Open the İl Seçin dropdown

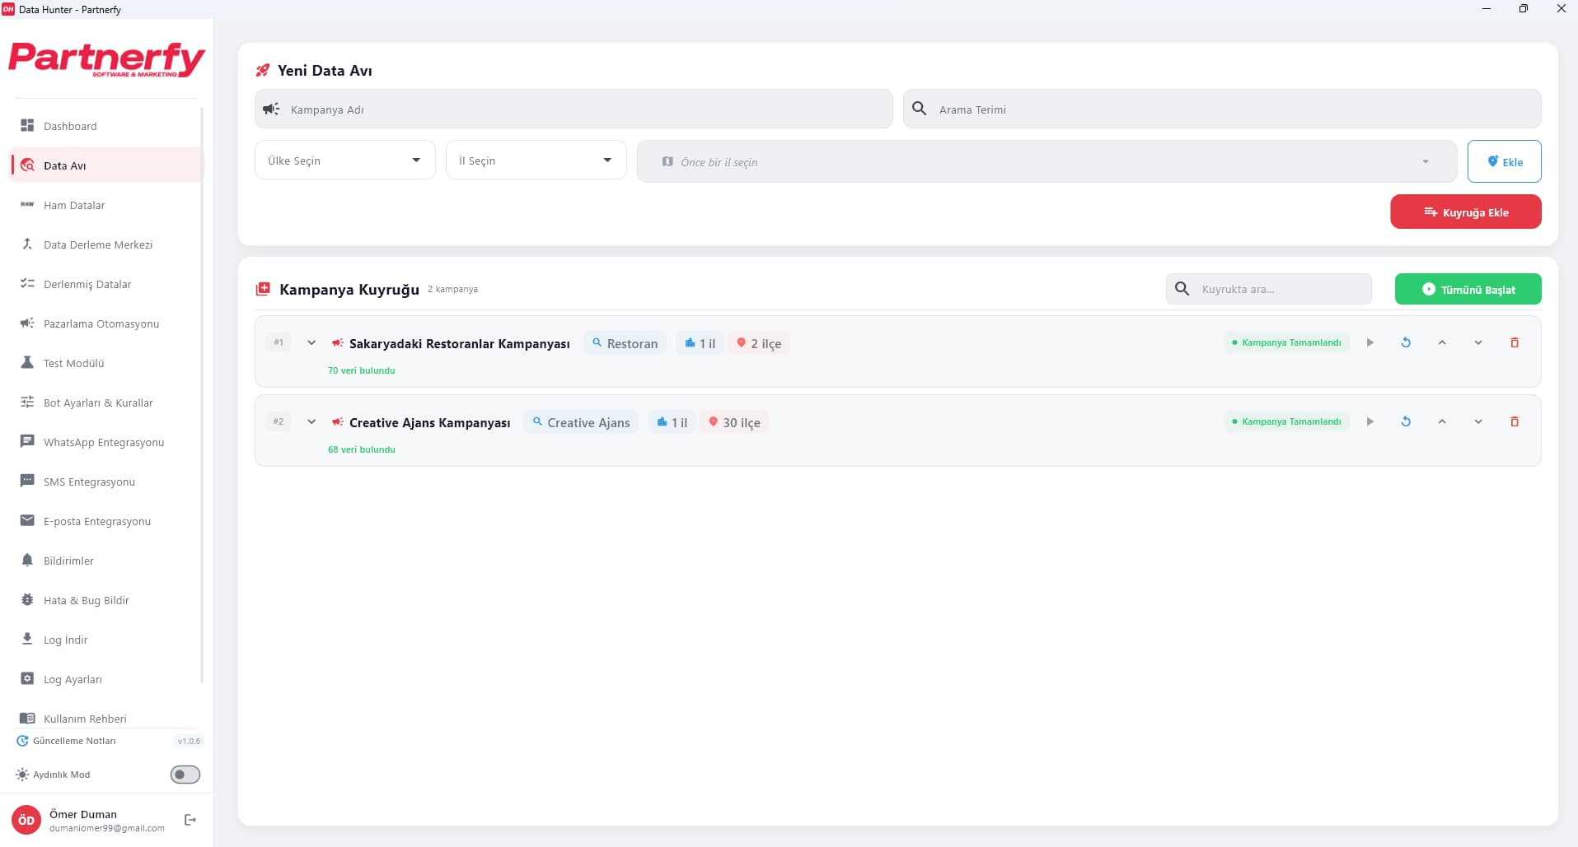click(536, 161)
